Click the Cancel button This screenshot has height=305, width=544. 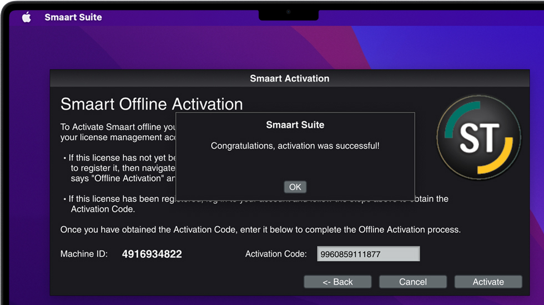[x=412, y=282]
